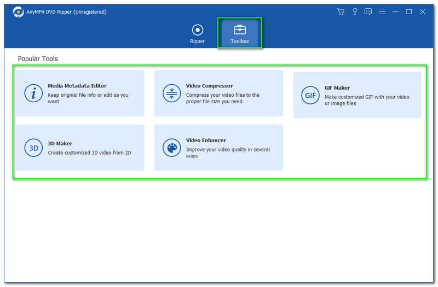Launch the 3D Maker tool title
The image size is (438, 287).
coord(60,144)
